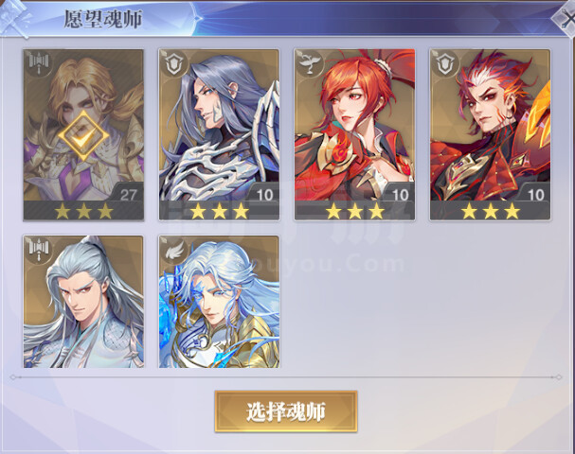Close the 愿望魂师 panel
The width and height of the screenshot is (575, 454).
pos(565,19)
